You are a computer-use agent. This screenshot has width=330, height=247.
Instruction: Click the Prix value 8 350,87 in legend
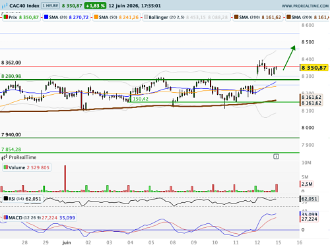click(x=29, y=17)
